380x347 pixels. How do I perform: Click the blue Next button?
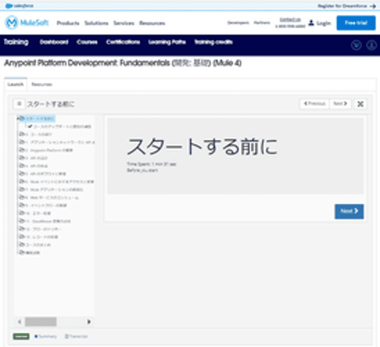pyautogui.click(x=349, y=211)
